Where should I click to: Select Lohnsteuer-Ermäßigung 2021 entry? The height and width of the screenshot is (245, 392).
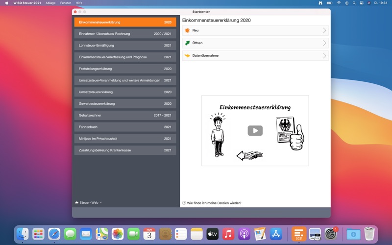pos(125,46)
